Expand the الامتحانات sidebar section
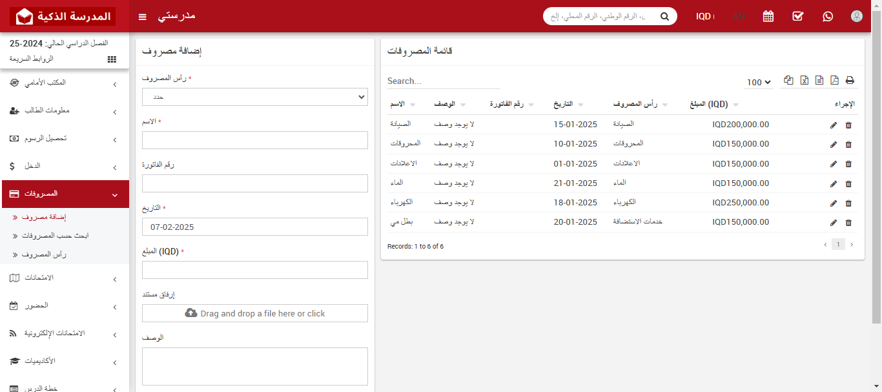Screen dimensions: 882x392 pyautogui.click(x=65, y=278)
